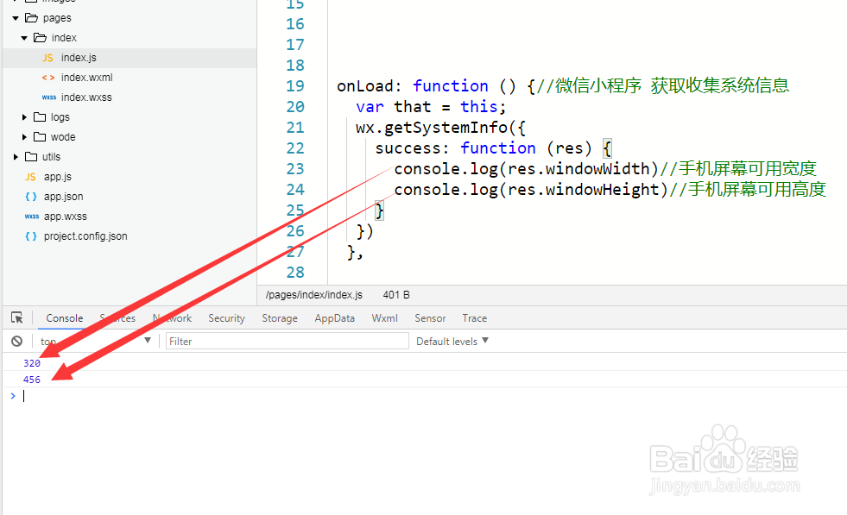Click the index folder icon

[x=40, y=38]
